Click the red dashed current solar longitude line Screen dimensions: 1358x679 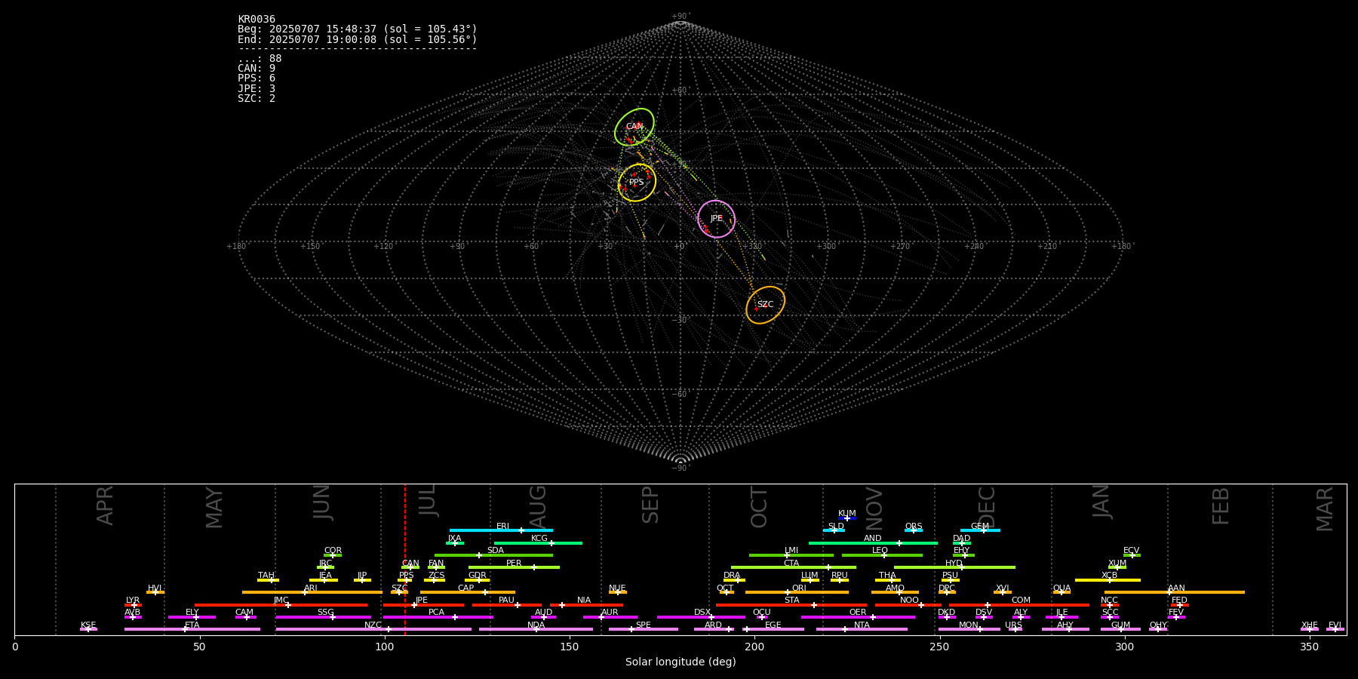coord(405,559)
